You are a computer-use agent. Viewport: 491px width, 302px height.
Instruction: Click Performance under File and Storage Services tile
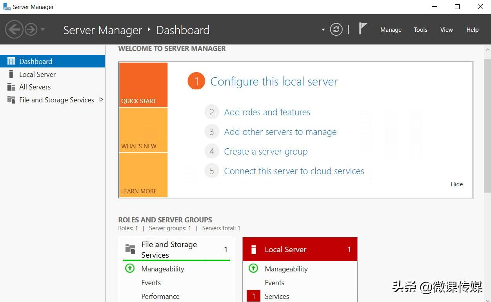[160, 296]
